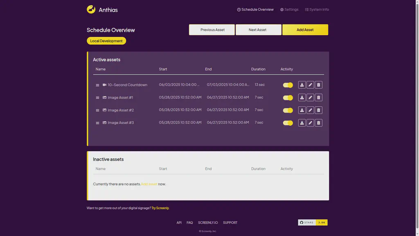Toggle activity off for Image Asset #1
Screen dimensions: 419x236
(x=288, y=97)
